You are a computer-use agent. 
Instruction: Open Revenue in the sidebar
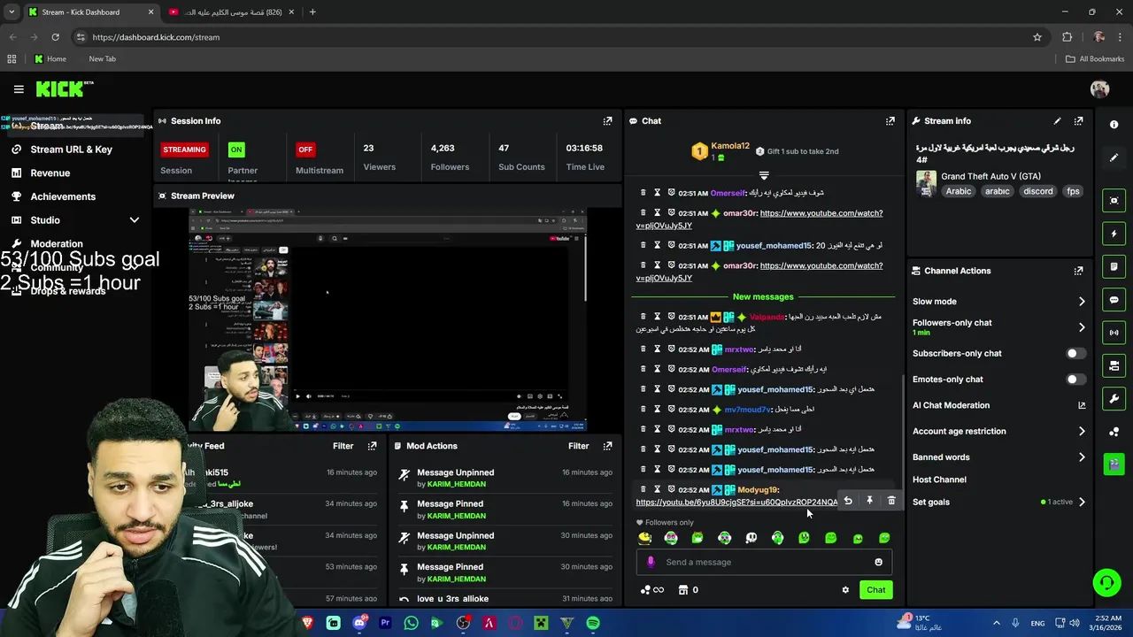pos(50,173)
